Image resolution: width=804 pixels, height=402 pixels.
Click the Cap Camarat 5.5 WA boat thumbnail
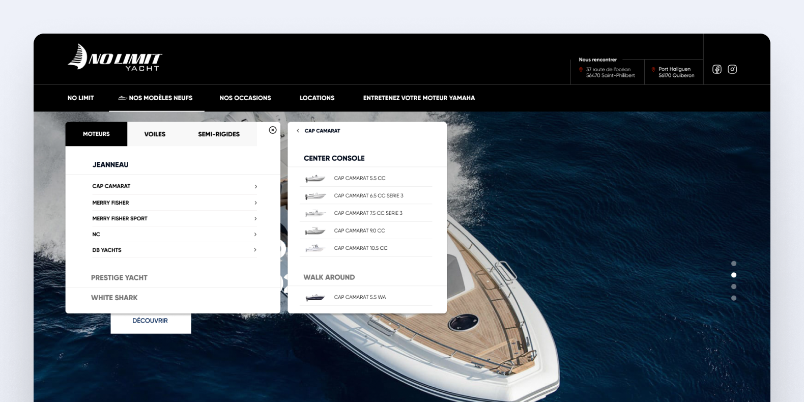(315, 297)
